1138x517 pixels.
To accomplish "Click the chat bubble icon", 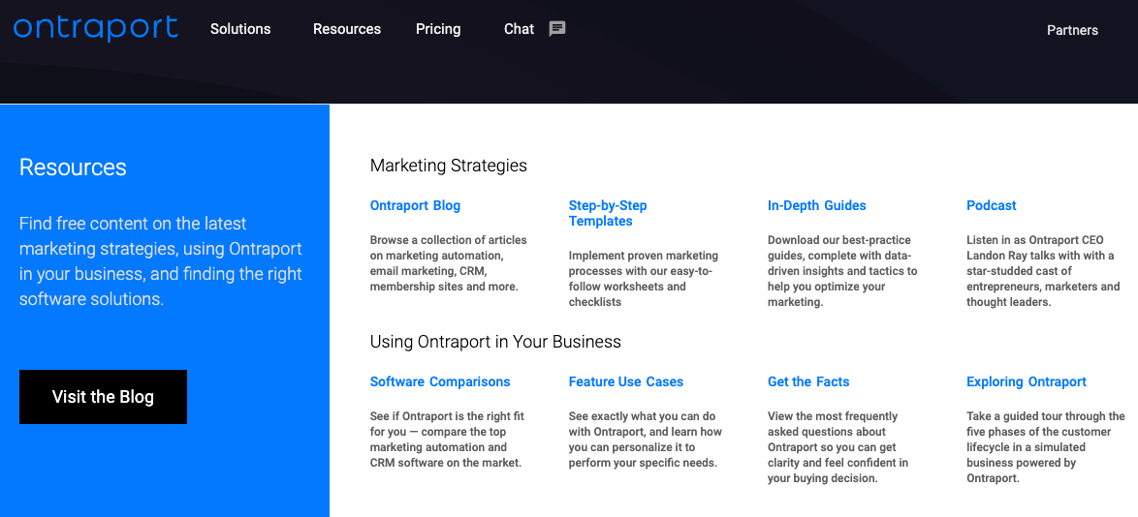I will 556,29.
